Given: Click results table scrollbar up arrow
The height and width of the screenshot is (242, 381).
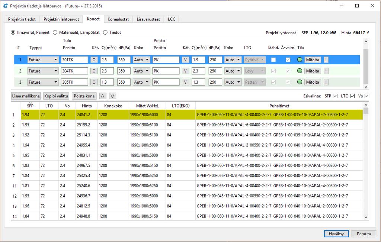Looking at the screenshot, I should click(x=366, y=105).
